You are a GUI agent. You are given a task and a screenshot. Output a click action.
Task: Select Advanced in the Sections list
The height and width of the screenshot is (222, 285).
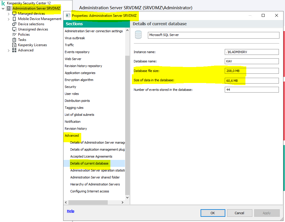pyautogui.click(x=72, y=136)
